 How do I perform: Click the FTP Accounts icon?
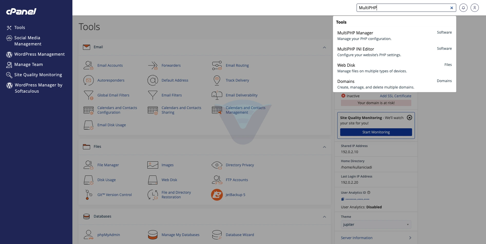click(217, 180)
